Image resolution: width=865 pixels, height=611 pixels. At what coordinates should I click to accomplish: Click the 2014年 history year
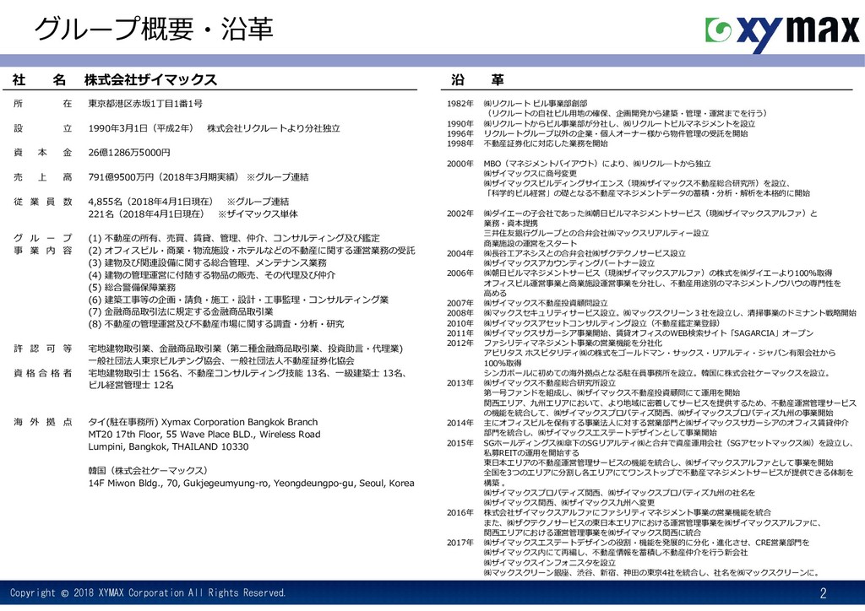460,423
